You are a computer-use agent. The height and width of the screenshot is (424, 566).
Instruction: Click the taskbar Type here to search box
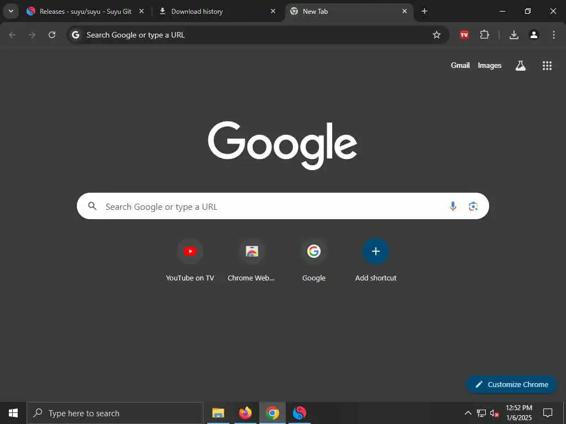[x=115, y=413]
